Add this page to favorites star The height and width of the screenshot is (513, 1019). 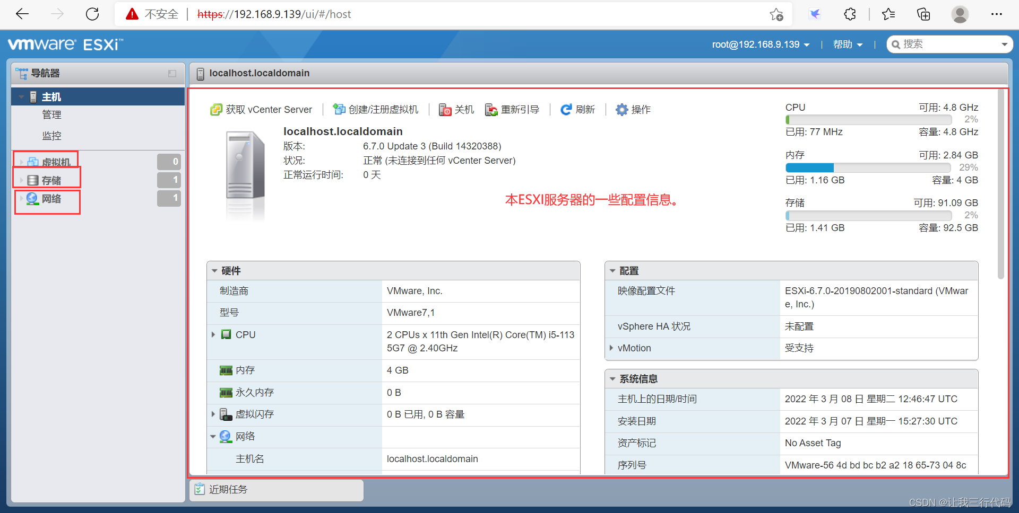[x=776, y=14]
